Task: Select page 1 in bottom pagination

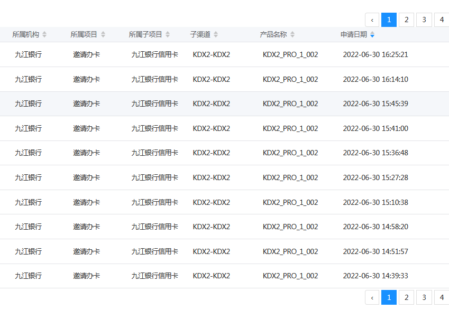Action: tap(389, 297)
